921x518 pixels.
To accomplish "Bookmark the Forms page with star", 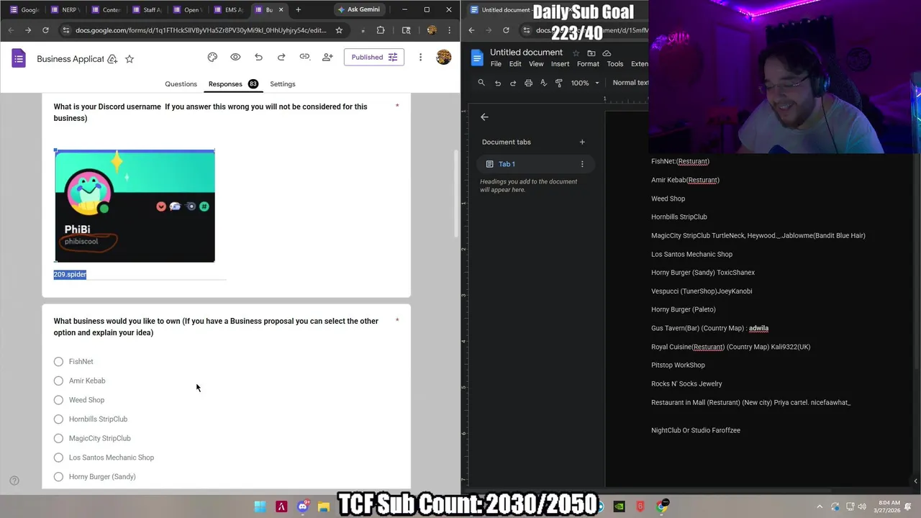I will click(339, 30).
